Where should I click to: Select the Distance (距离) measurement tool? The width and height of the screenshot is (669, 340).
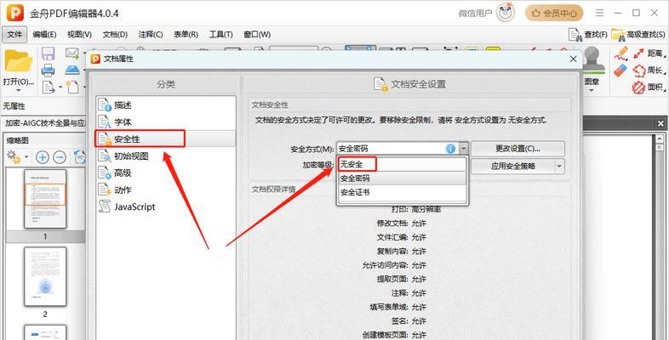[649, 54]
